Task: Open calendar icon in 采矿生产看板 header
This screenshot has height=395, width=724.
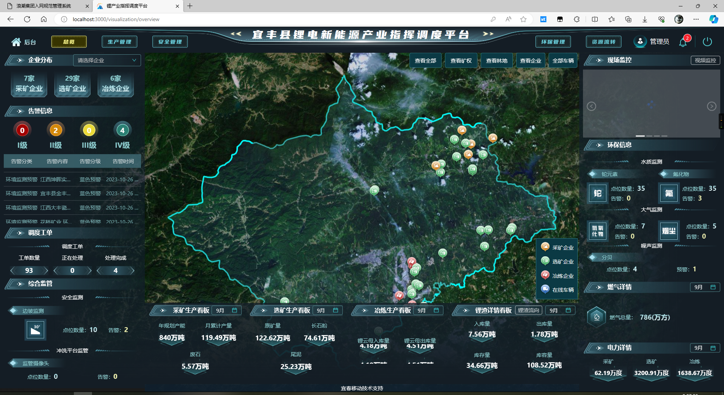Action: point(235,310)
